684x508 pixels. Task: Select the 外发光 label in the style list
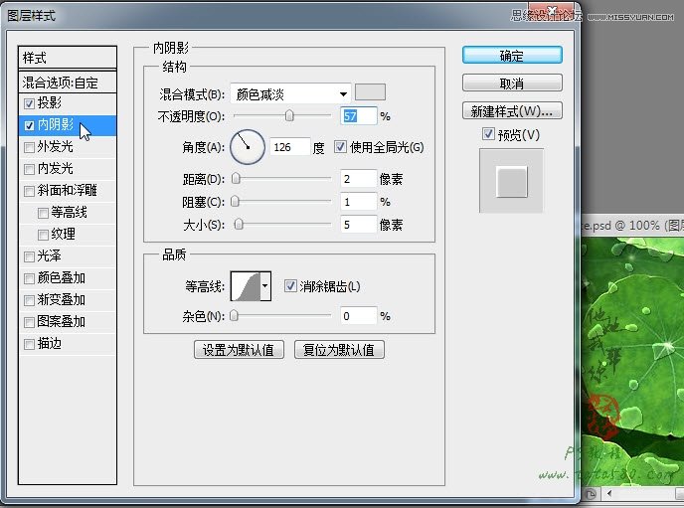click(55, 146)
